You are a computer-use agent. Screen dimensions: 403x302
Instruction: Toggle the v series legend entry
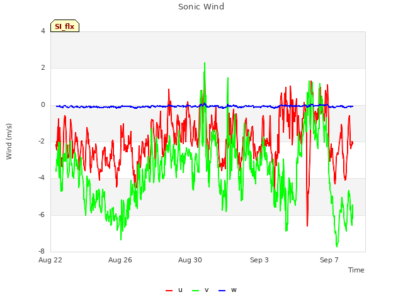point(200,290)
